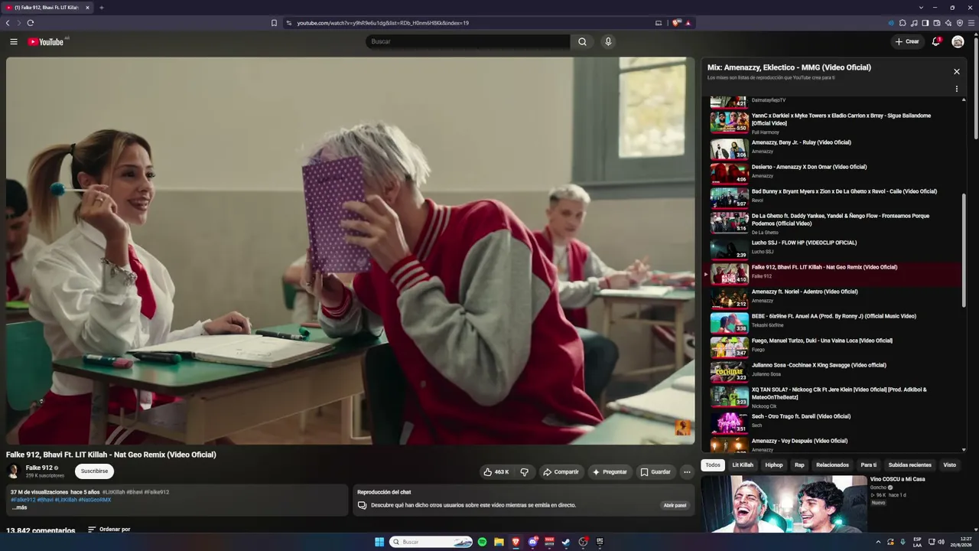The height and width of the screenshot is (551, 979).
Task: Play Sech - Otro Trago ft. Darell
Action: pos(834,421)
